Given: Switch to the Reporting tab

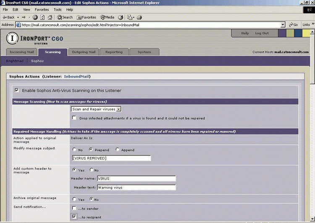Looking at the screenshot, I should tap(114, 52).
